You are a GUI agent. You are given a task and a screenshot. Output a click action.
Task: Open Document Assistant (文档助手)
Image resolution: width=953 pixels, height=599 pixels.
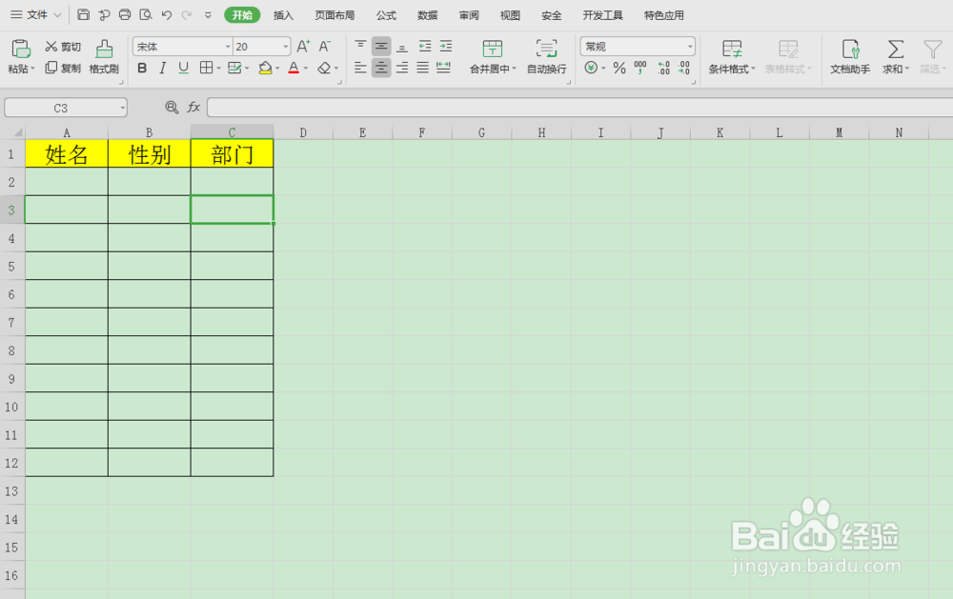(850, 56)
